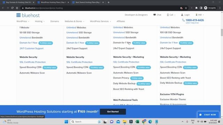Image resolution: width=223 pixels, height=125 pixels.
Task: Open the Affiliates nav item
Action: (x=121, y=21)
